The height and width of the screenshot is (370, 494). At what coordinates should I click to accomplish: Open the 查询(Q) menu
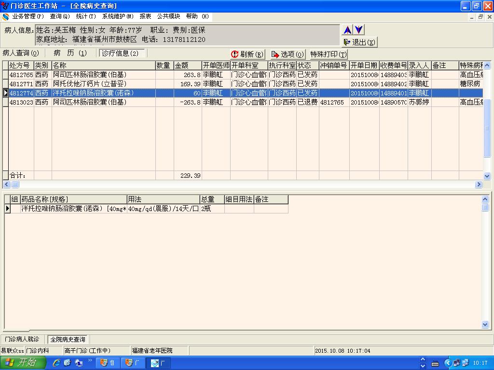point(59,16)
